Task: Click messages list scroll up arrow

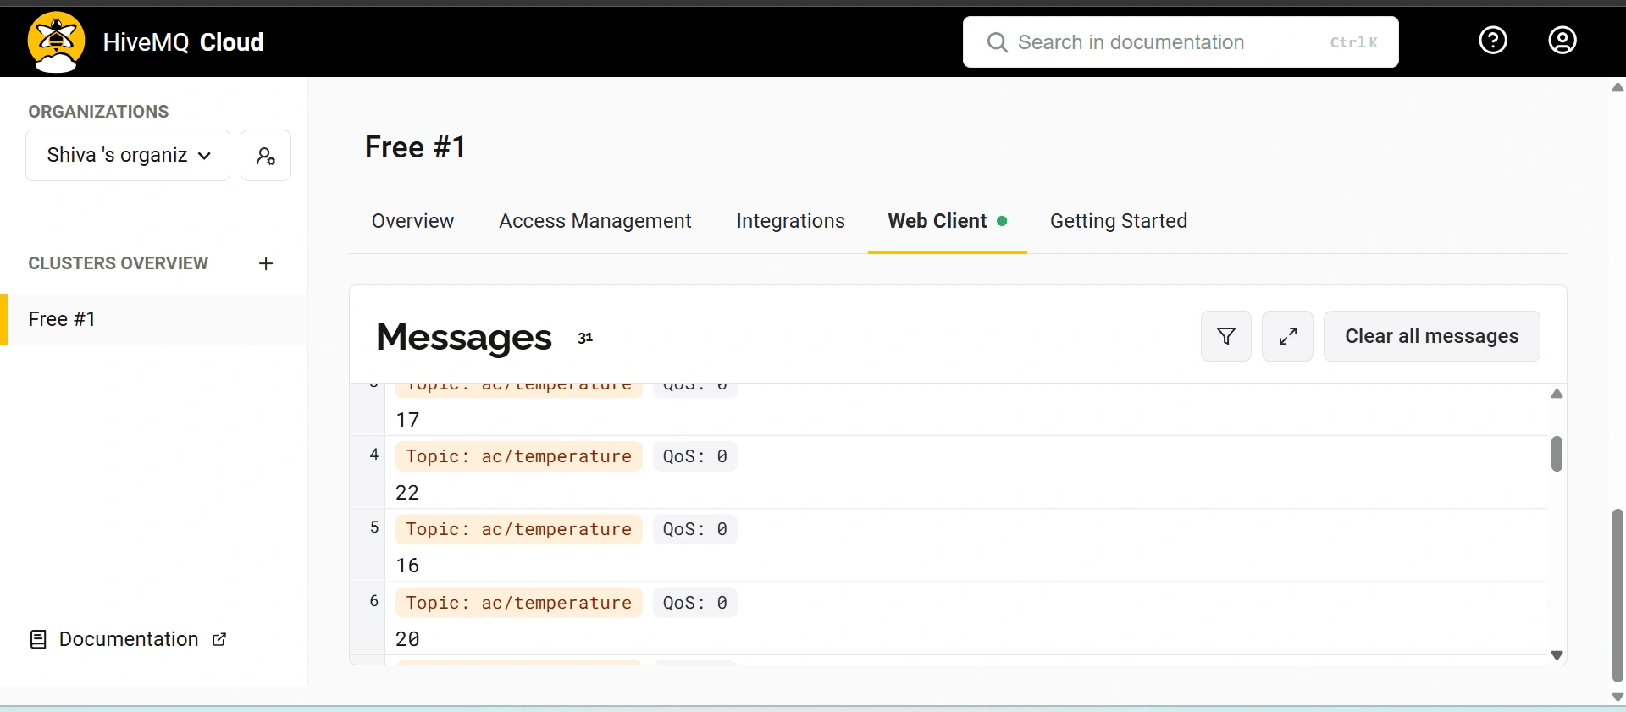Action: (x=1557, y=394)
